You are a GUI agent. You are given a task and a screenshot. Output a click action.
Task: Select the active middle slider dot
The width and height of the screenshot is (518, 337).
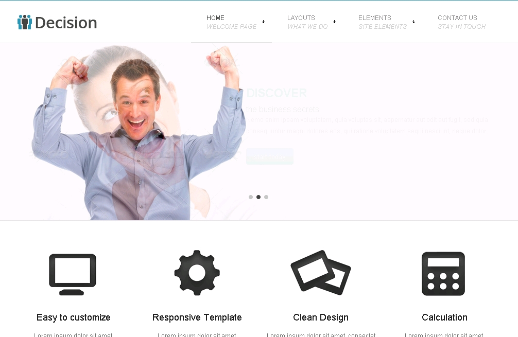pyautogui.click(x=258, y=197)
